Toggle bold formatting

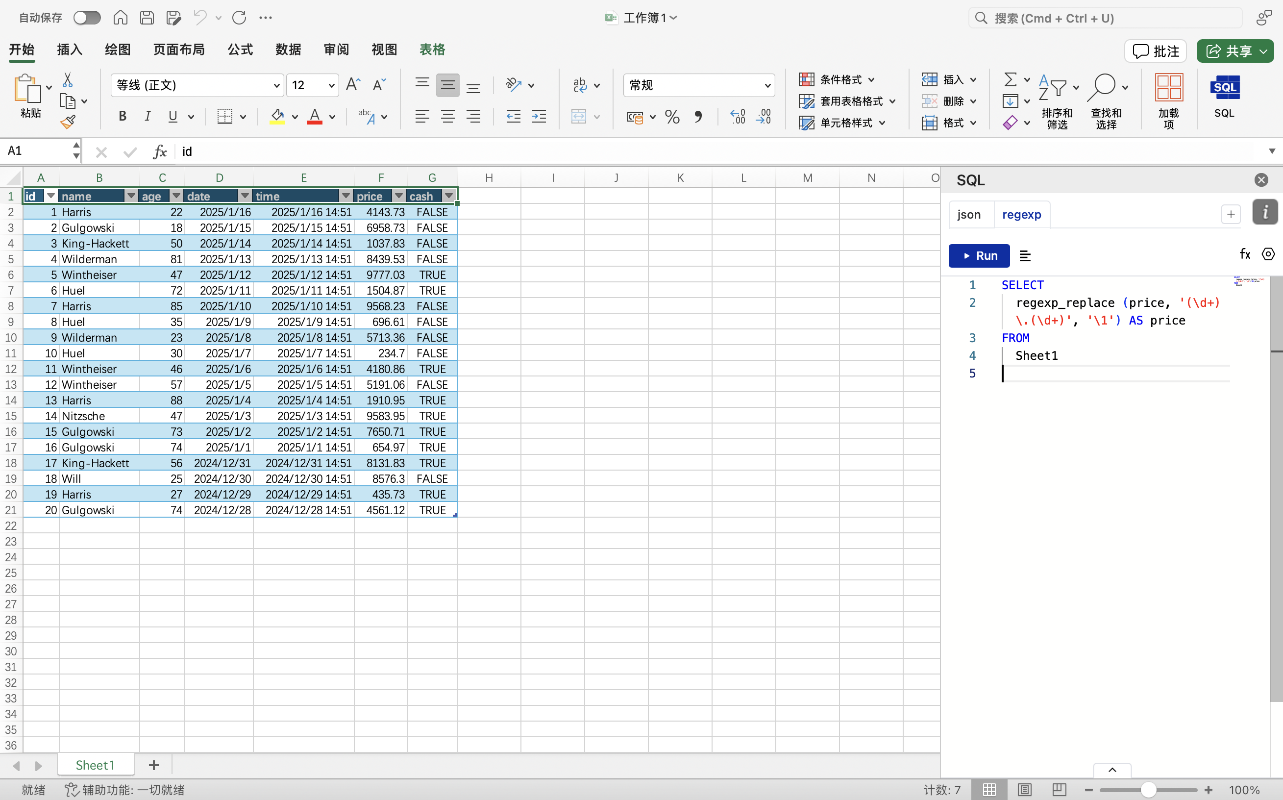(x=122, y=116)
